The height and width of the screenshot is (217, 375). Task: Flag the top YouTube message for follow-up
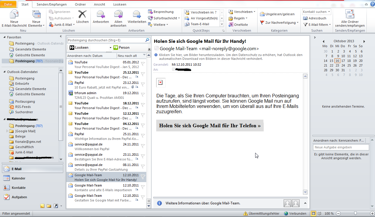143,63
